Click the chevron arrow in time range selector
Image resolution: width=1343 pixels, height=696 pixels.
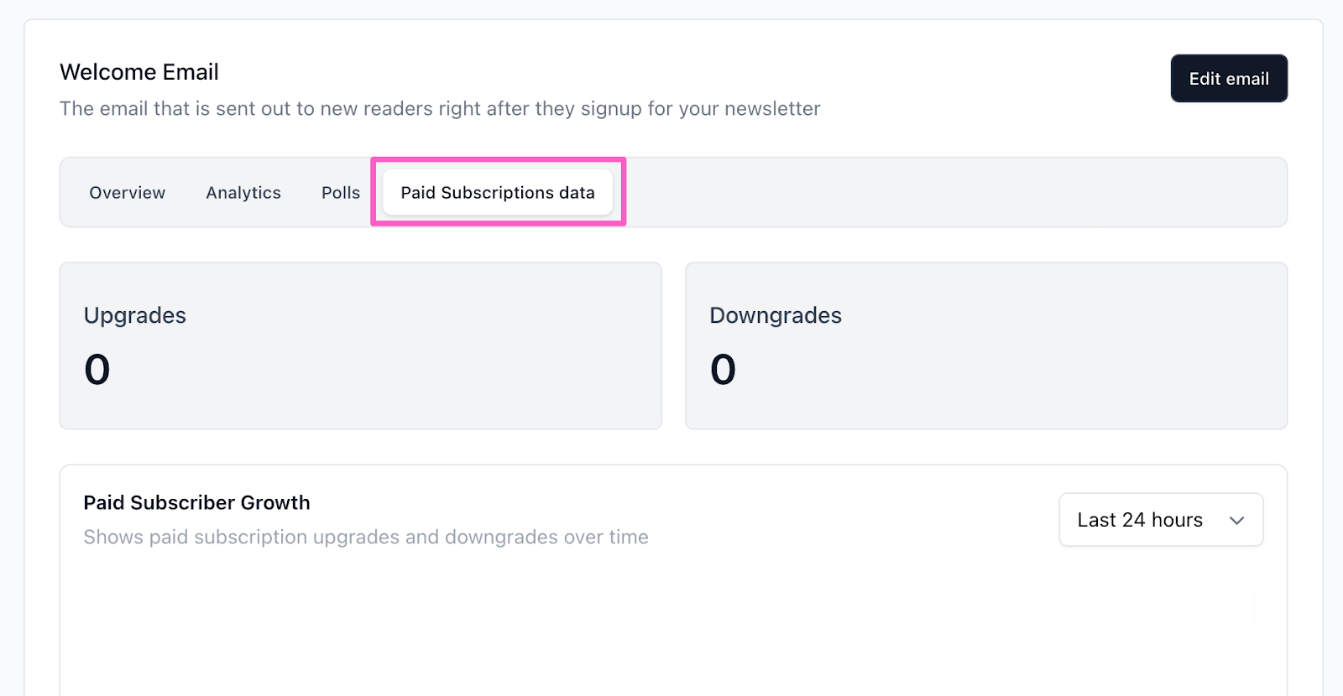1236,521
